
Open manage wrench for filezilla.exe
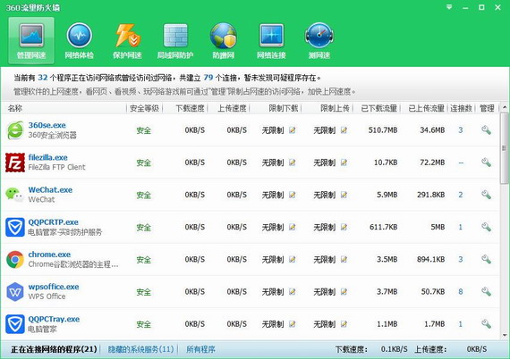click(x=486, y=163)
